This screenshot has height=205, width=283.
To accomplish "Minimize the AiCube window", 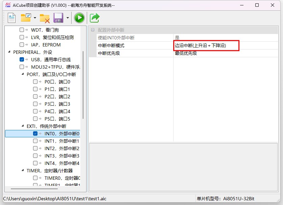I will pos(242,5).
